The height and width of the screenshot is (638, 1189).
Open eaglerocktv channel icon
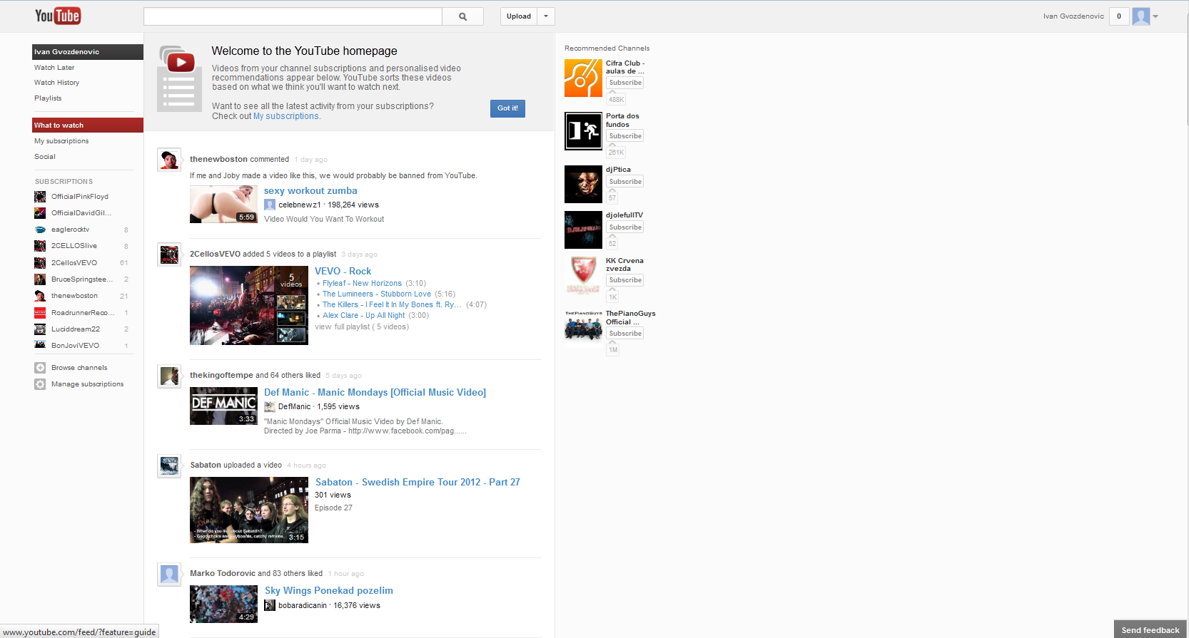[x=40, y=230]
